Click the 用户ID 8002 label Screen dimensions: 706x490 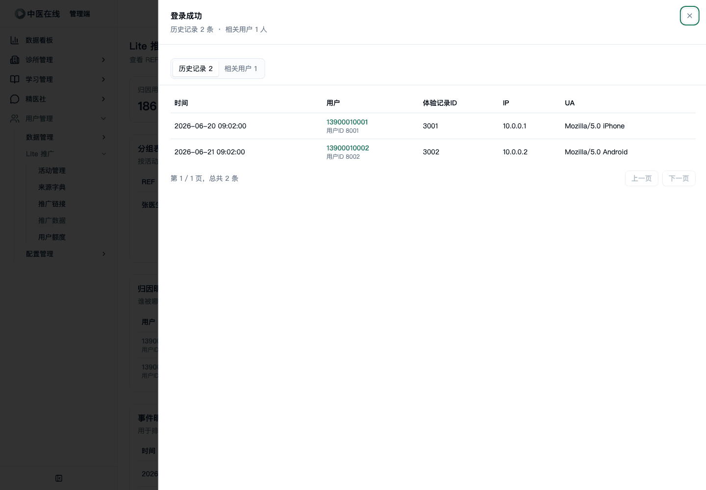343,157
